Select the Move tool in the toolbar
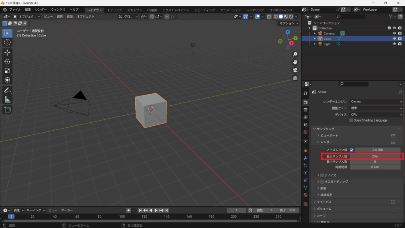 (7, 52)
